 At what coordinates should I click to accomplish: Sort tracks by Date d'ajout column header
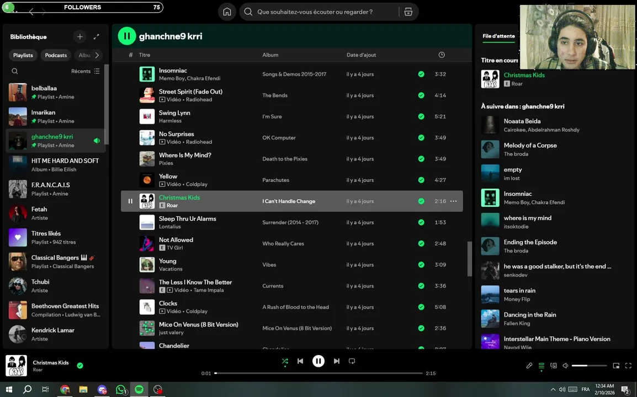(361, 55)
